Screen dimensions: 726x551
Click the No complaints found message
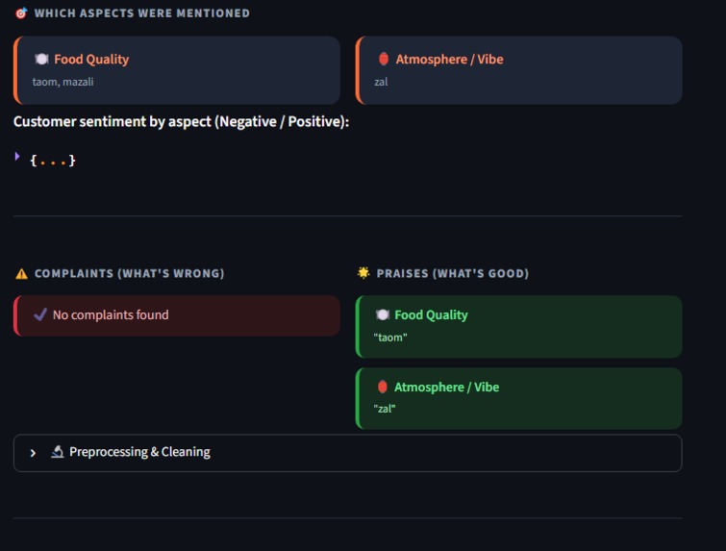(x=111, y=314)
